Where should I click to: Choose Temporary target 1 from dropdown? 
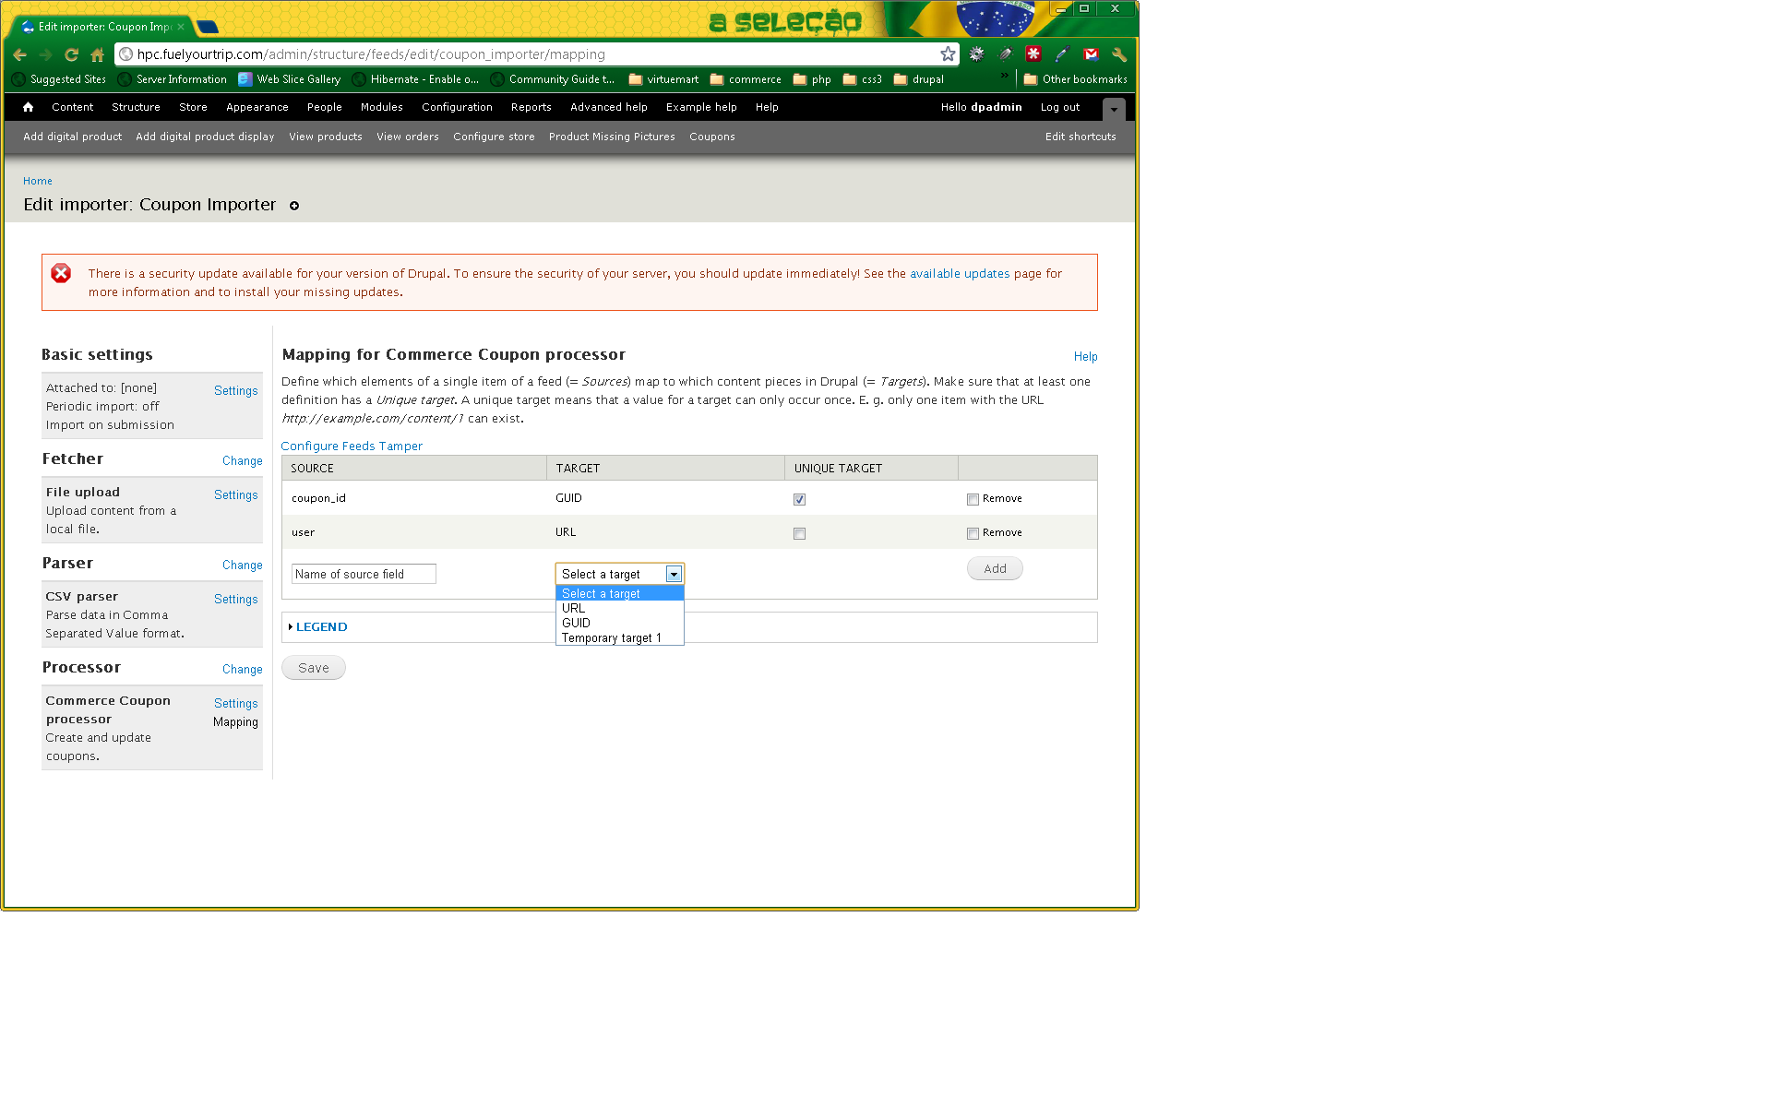pyautogui.click(x=611, y=638)
